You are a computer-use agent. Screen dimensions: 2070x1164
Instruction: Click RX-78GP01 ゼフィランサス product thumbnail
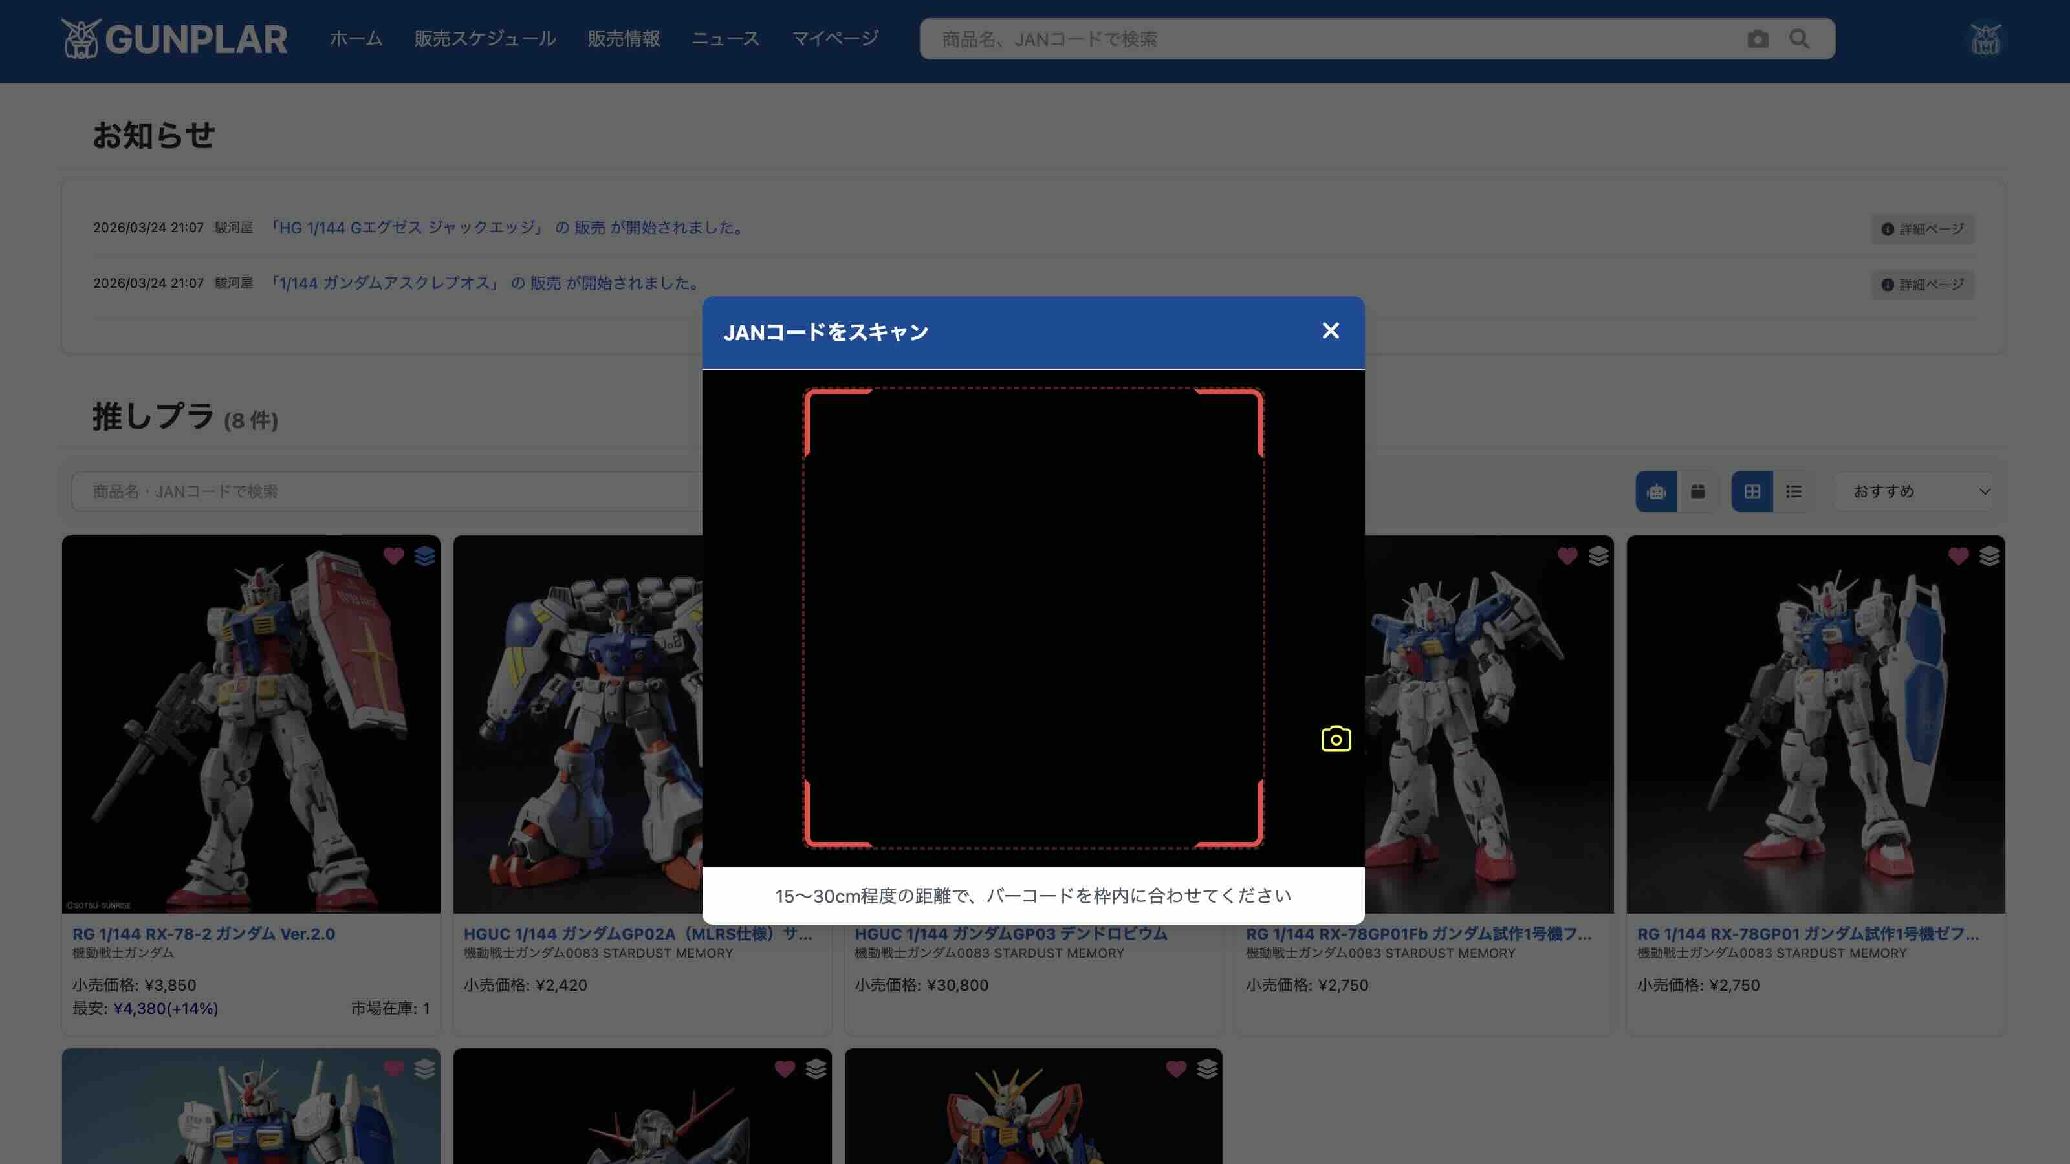click(1815, 724)
